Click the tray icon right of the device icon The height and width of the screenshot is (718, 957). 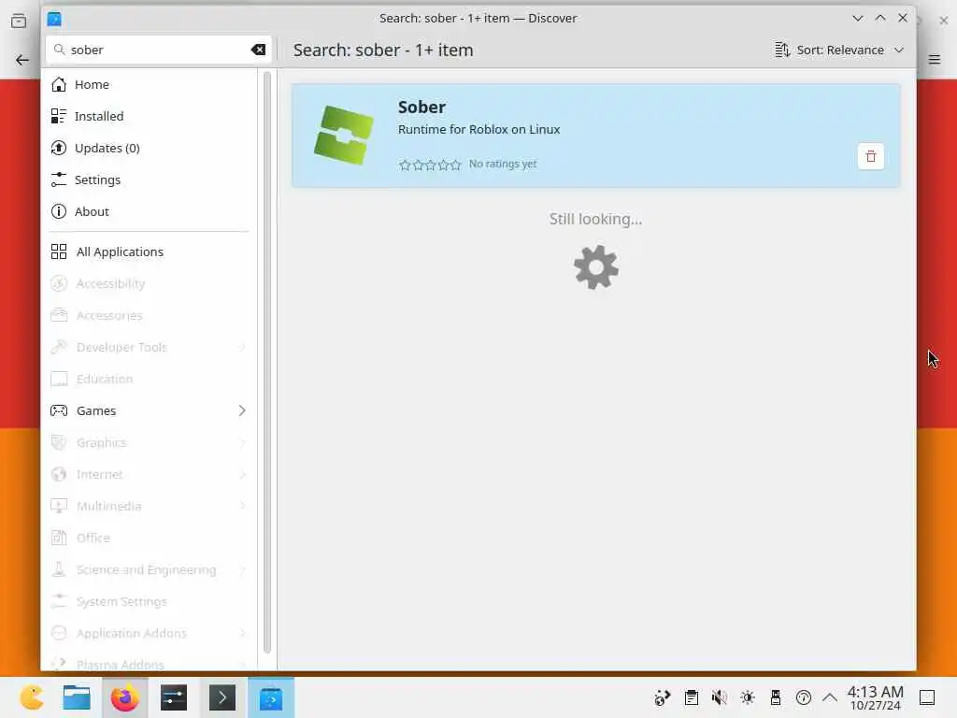tap(803, 697)
